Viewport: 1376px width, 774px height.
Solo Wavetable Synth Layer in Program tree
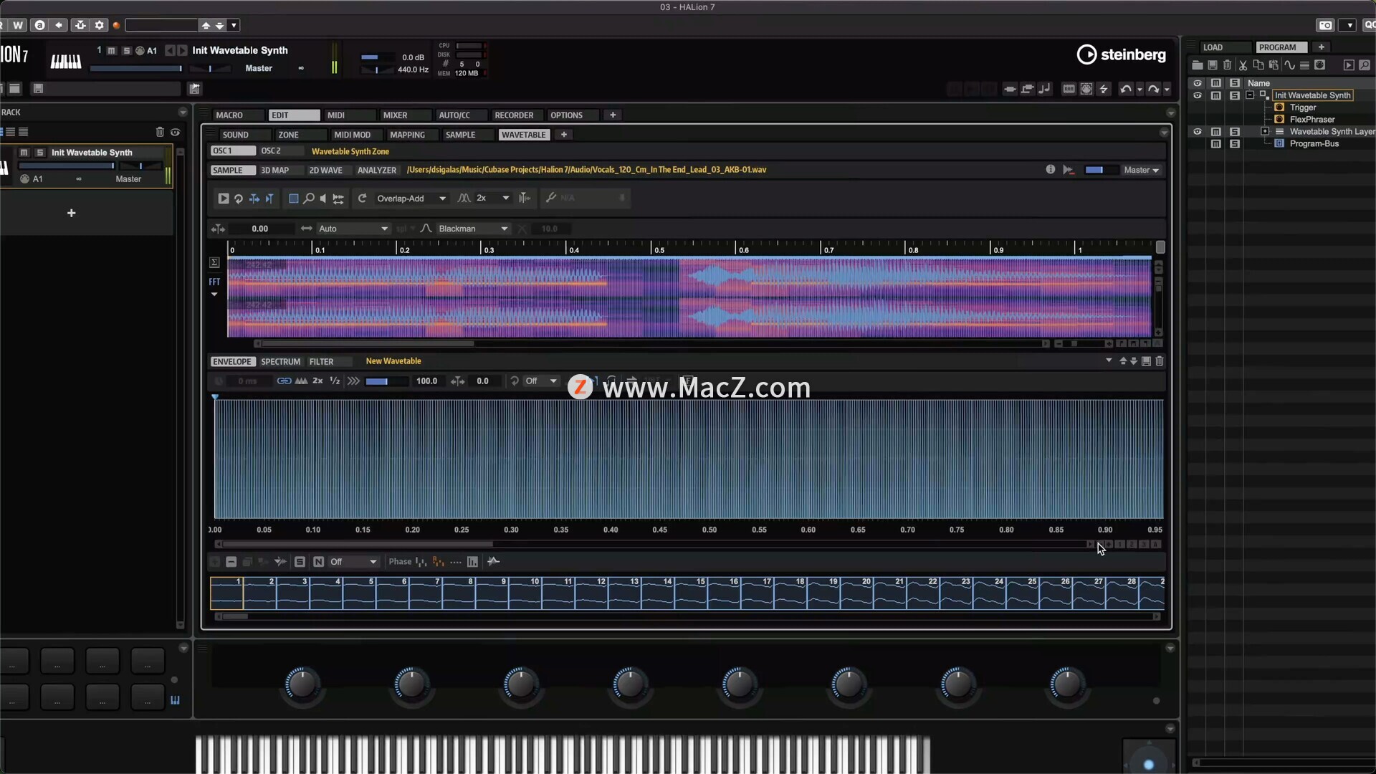pyautogui.click(x=1234, y=132)
